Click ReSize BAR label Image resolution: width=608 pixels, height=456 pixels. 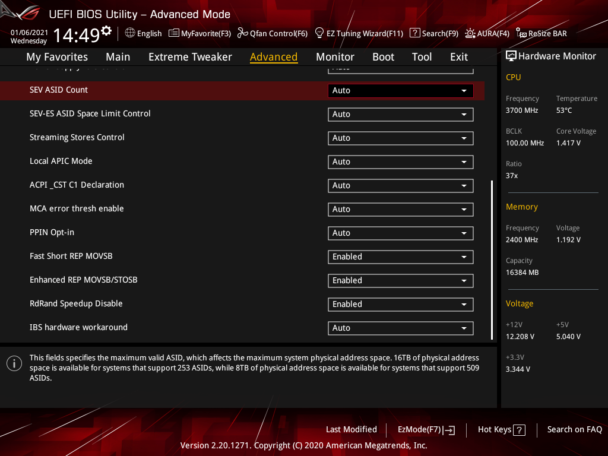pos(547,33)
